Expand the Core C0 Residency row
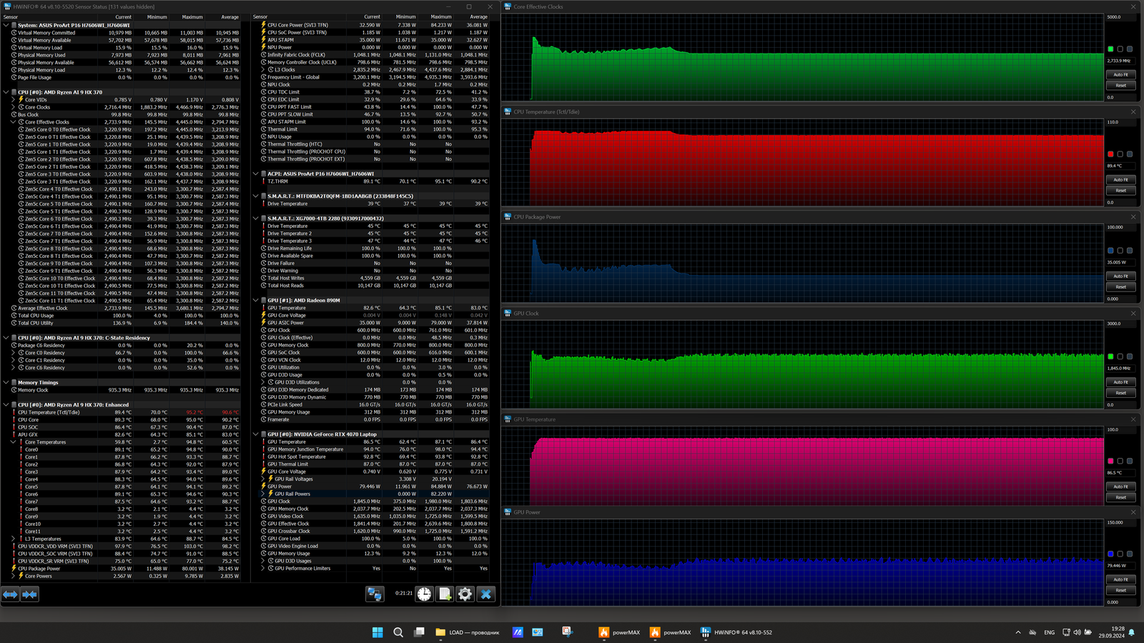1144x643 pixels. coord(14,353)
